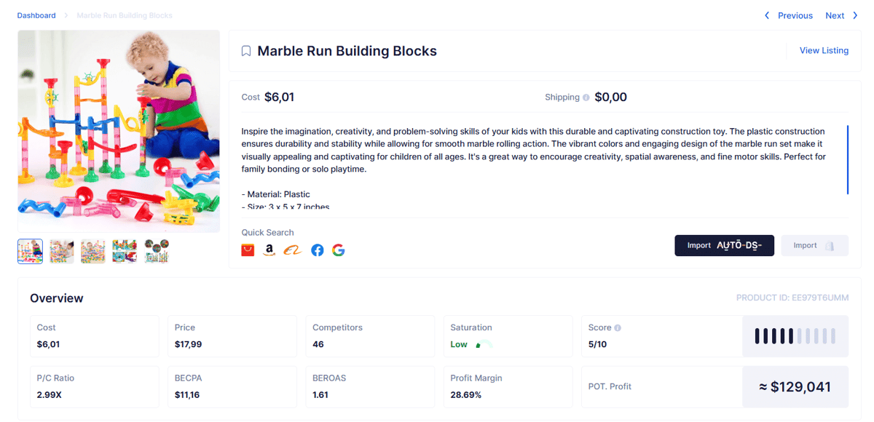
Task: Open Dashboard breadcrumb link
Action: click(36, 15)
